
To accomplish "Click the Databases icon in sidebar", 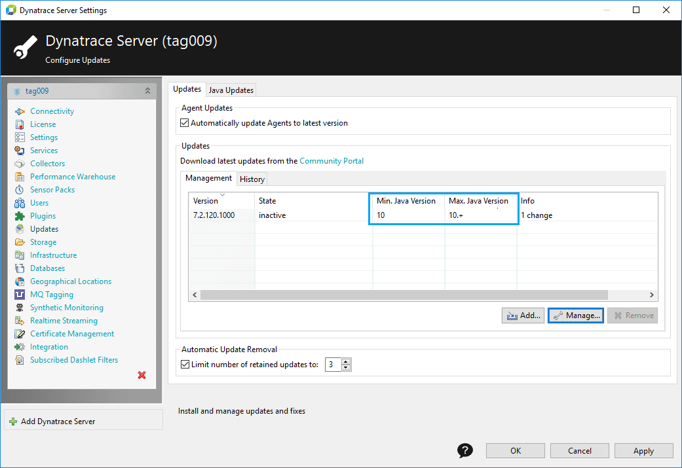I will (20, 268).
